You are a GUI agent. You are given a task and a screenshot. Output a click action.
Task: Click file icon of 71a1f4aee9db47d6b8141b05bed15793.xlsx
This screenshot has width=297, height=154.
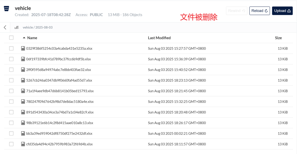coord(23,91)
